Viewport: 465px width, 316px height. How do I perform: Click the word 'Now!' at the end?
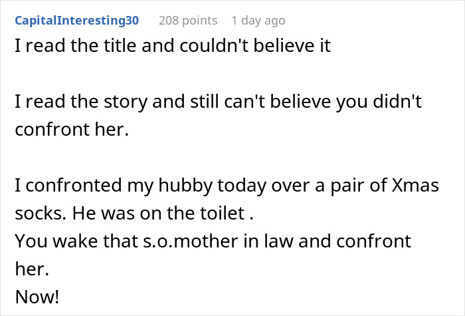tap(37, 297)
